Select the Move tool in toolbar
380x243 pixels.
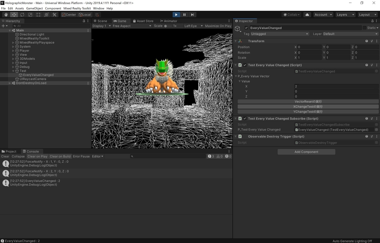click(x=14, y=15)
